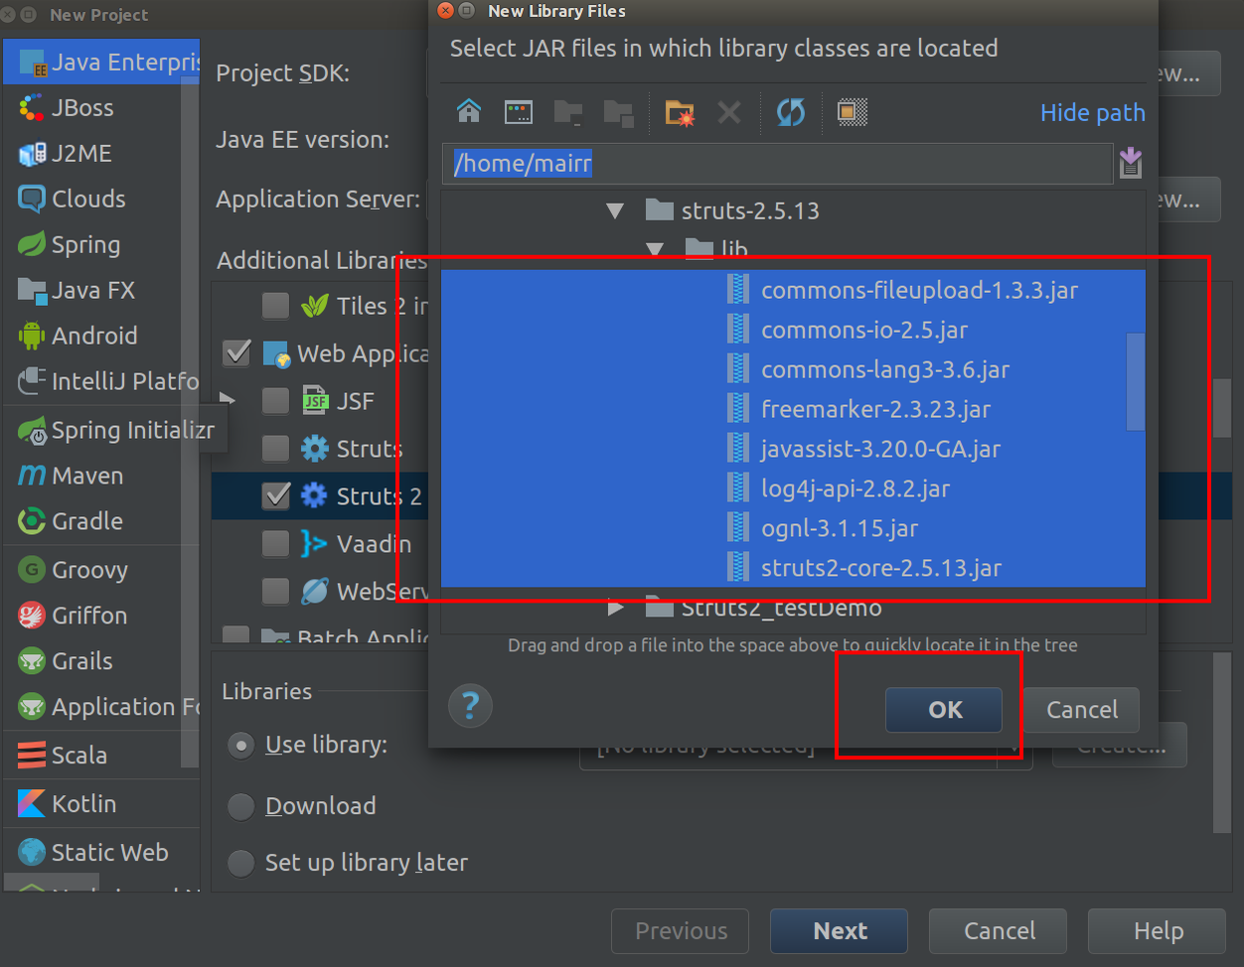Select Groovy project type
Image resolution: width=1244 pixels, height=967 pixels.
click(x=101, y=570)
